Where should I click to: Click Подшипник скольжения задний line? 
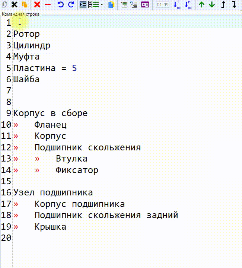[x=106, y=215]
